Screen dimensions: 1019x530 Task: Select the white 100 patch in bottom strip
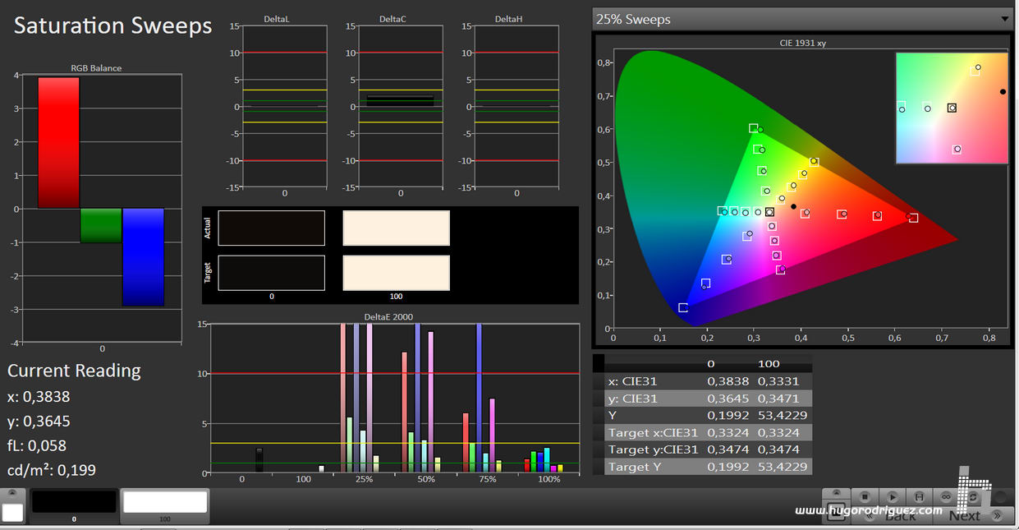pyautogui.click(x=165, y=502)
